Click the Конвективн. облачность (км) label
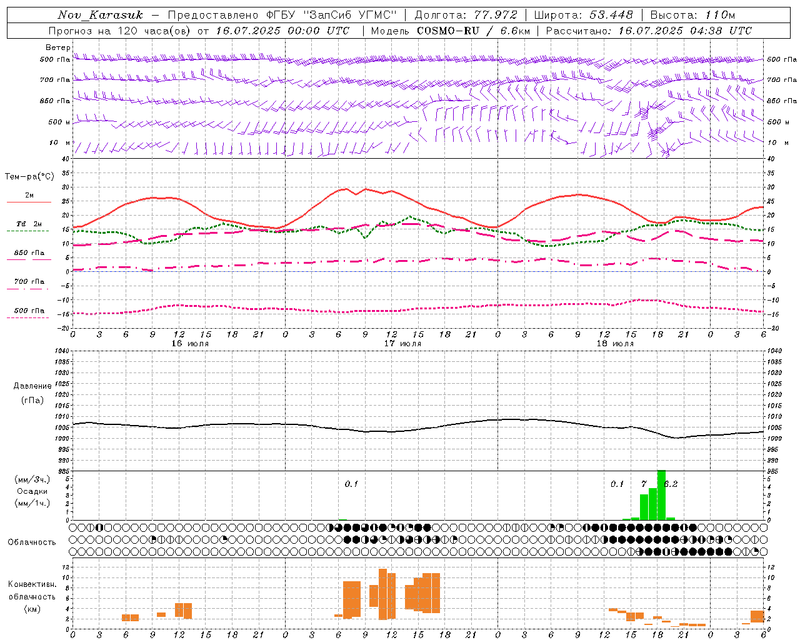Image resolution: width=800 pixels, height=640 pixels. click(32, 596)
